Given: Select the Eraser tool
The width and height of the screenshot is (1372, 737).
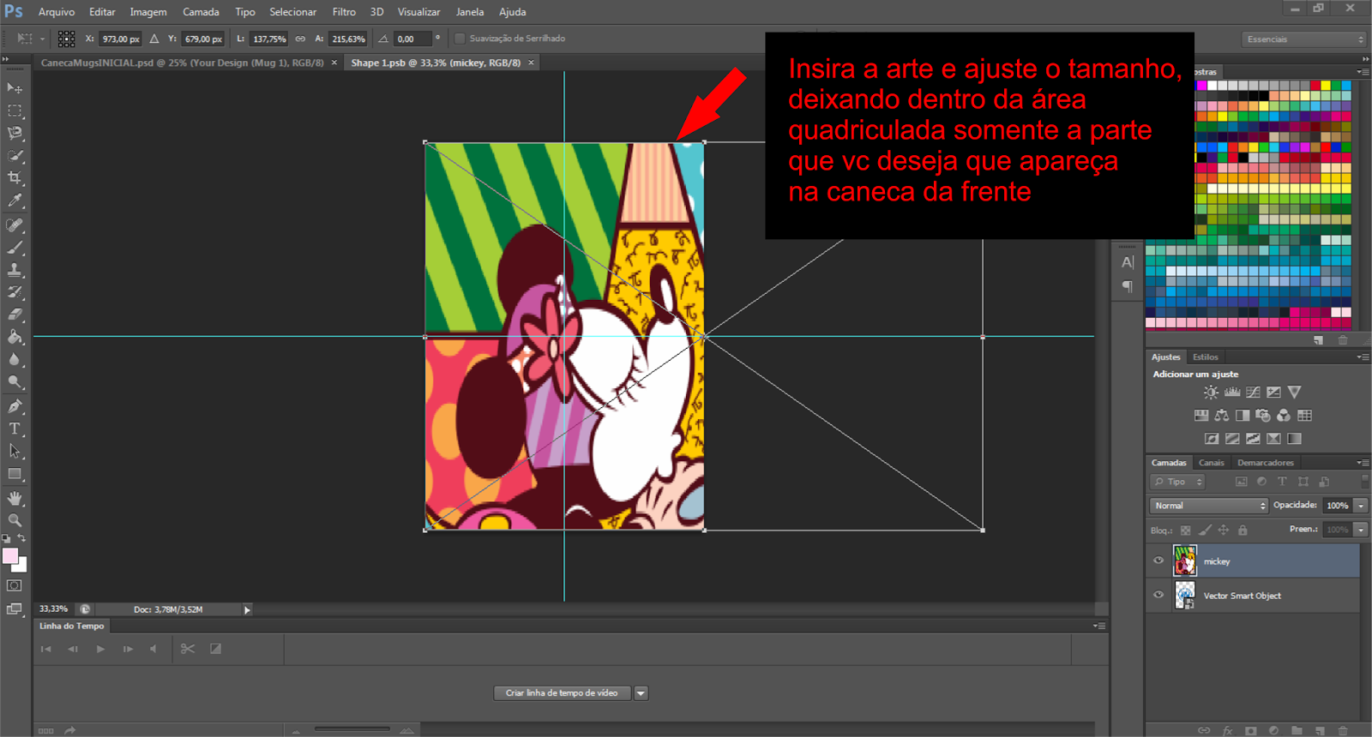Looking at the screenshot, I should tap(15, 315).
